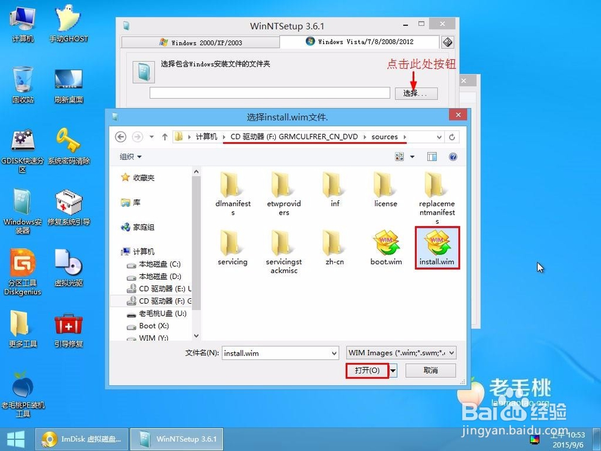Image resolution: width=601 pixels, height=451 pixels.
Task: Click WinNTSetup 3.6.1 taskbar button
Action: click(x=177, y=439)
